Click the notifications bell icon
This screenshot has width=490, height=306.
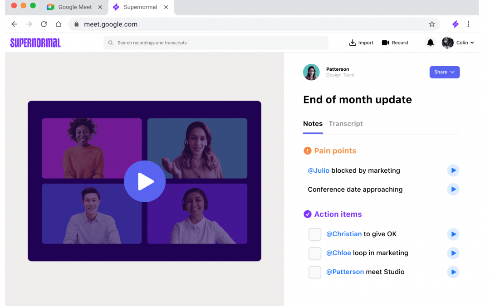(430, 43)
